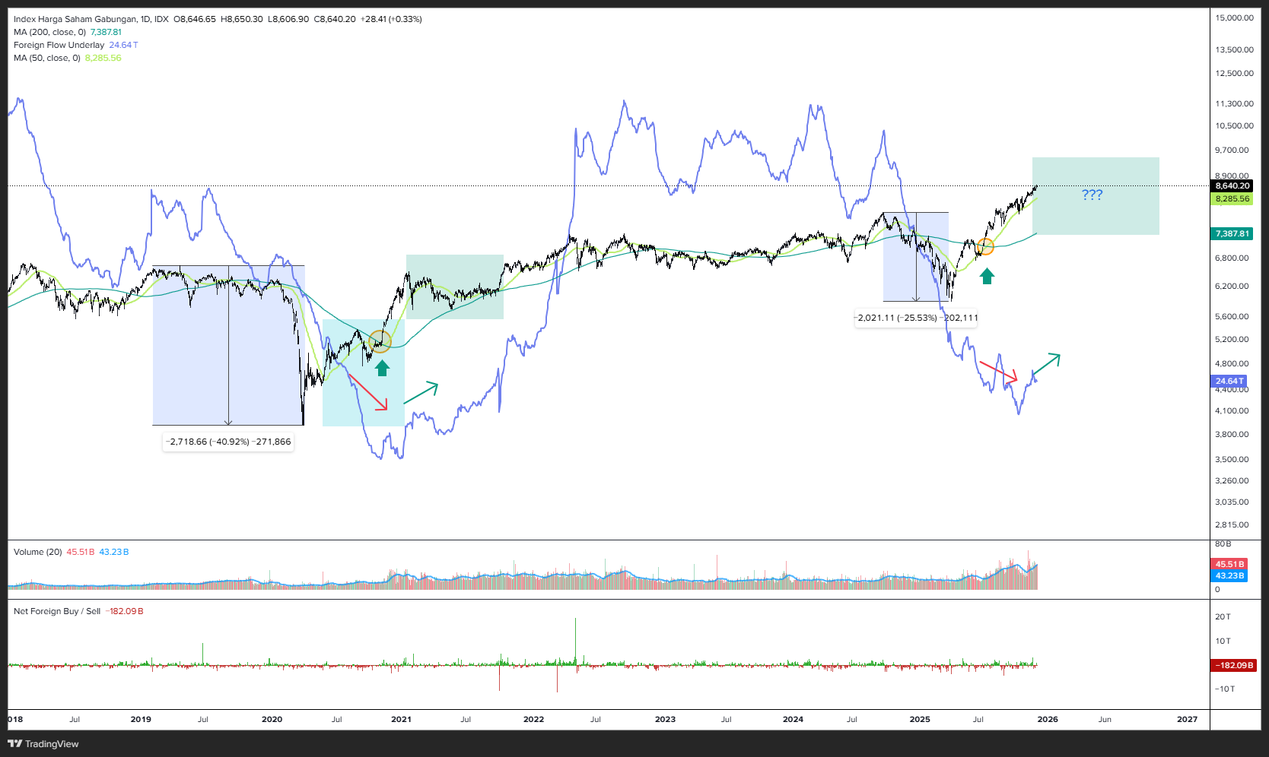Click the 15,000.00 price scale label

(x=1234, y=17)
